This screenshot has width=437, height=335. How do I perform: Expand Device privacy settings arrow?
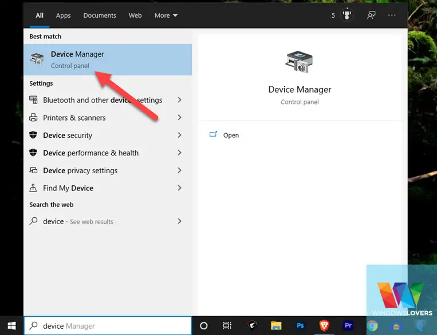click(179, 170)
